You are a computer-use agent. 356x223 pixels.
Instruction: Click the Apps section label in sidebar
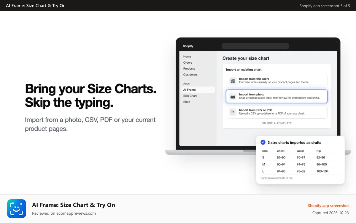point(186,84)
